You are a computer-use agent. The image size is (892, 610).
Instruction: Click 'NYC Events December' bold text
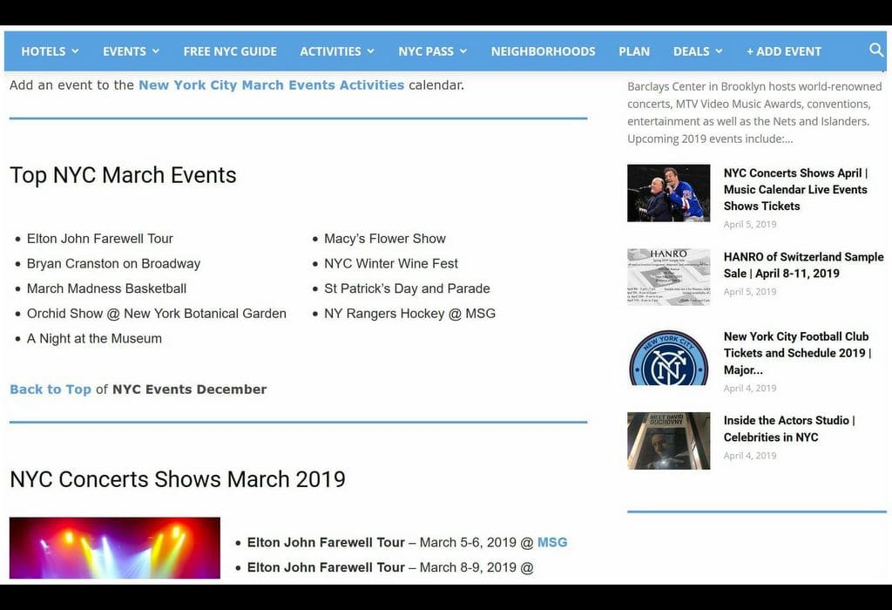[189, 390]
